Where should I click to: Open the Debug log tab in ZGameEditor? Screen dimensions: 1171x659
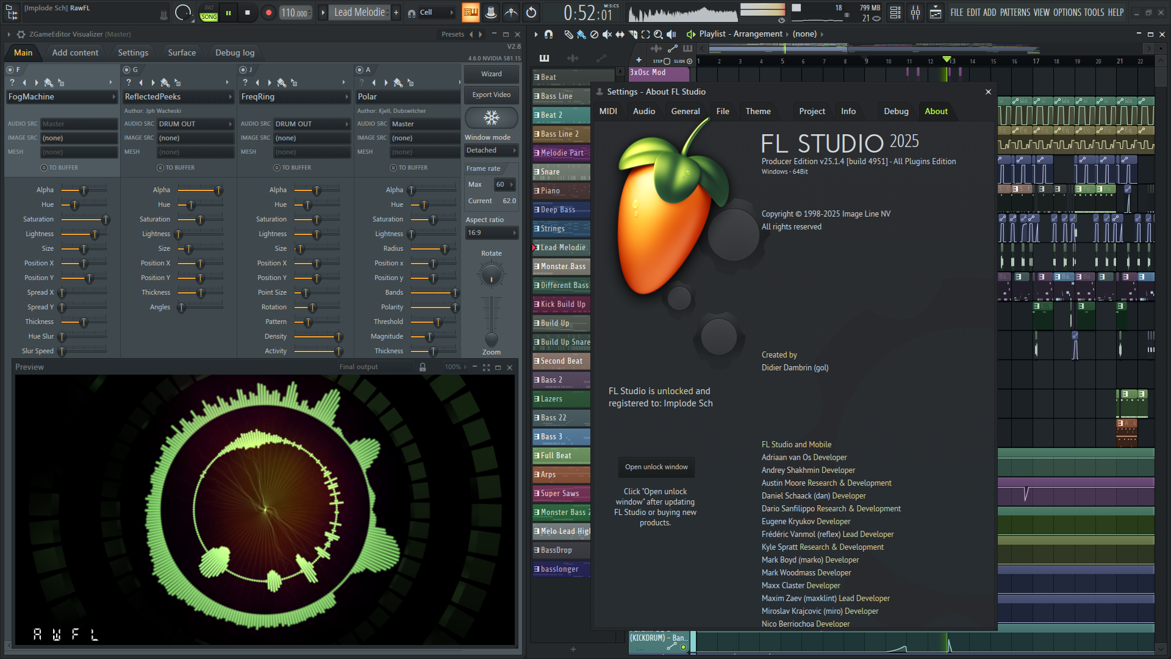235,52
